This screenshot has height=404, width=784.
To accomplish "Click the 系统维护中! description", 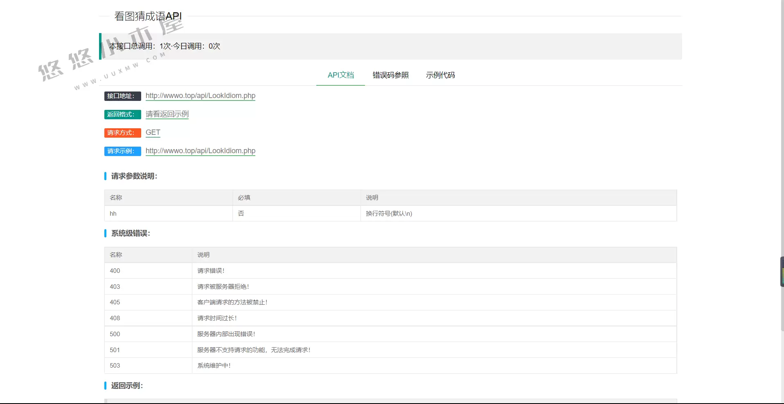I will 214,366.
